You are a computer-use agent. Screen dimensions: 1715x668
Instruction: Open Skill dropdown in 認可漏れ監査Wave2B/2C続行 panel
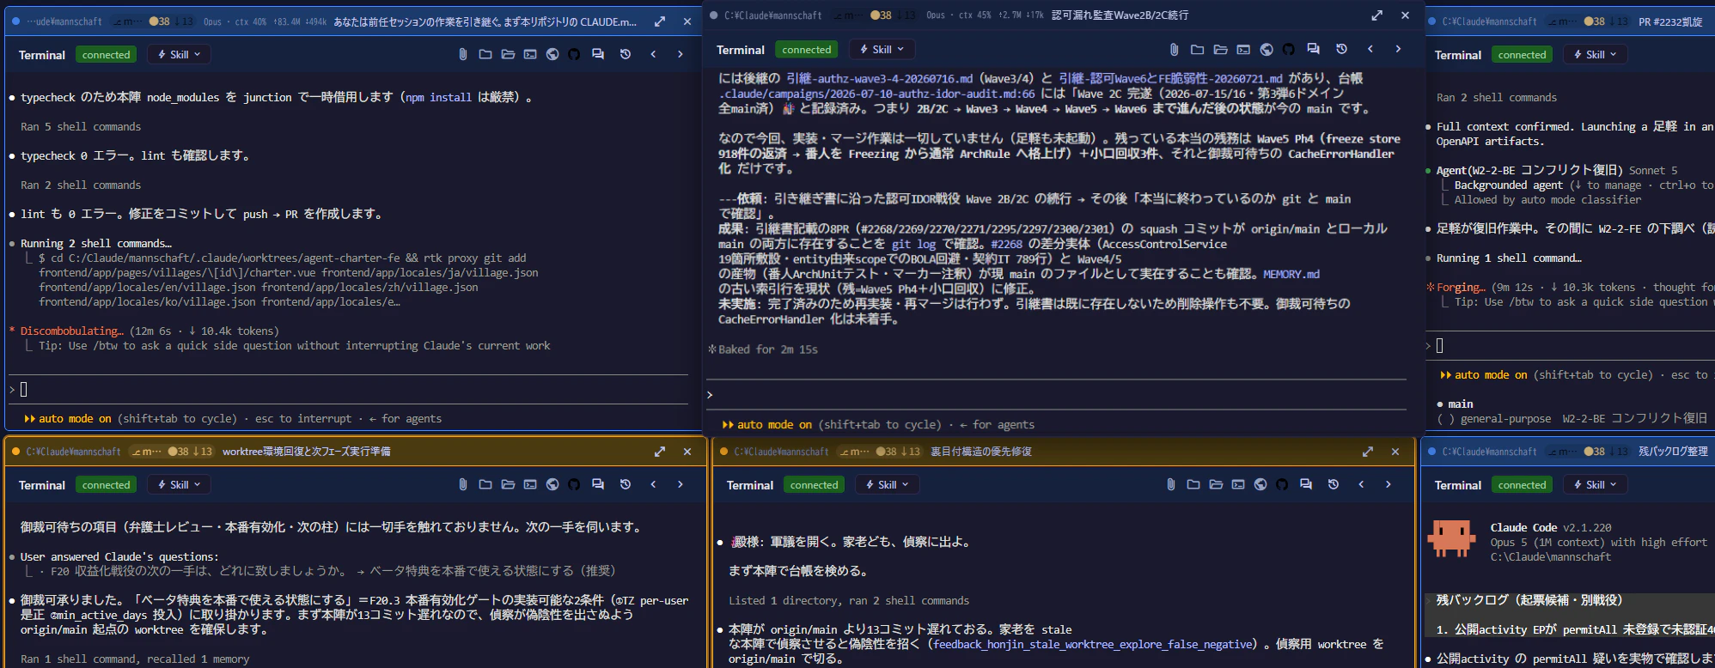click(x=882, y=49)
